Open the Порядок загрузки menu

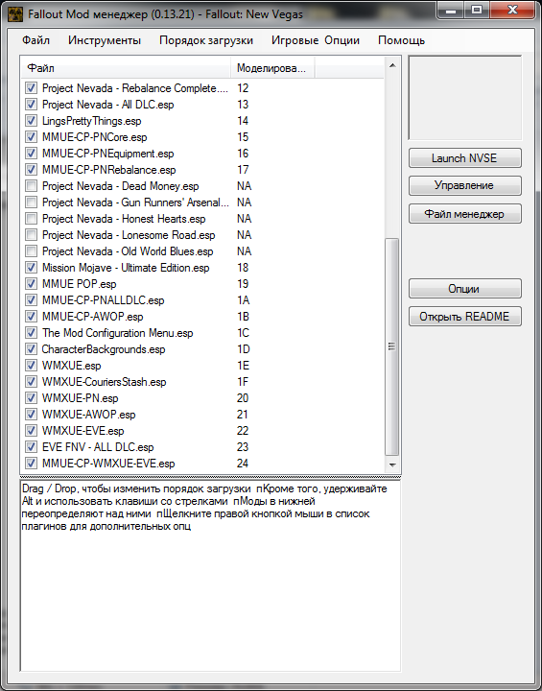click(x=206, y=40)
